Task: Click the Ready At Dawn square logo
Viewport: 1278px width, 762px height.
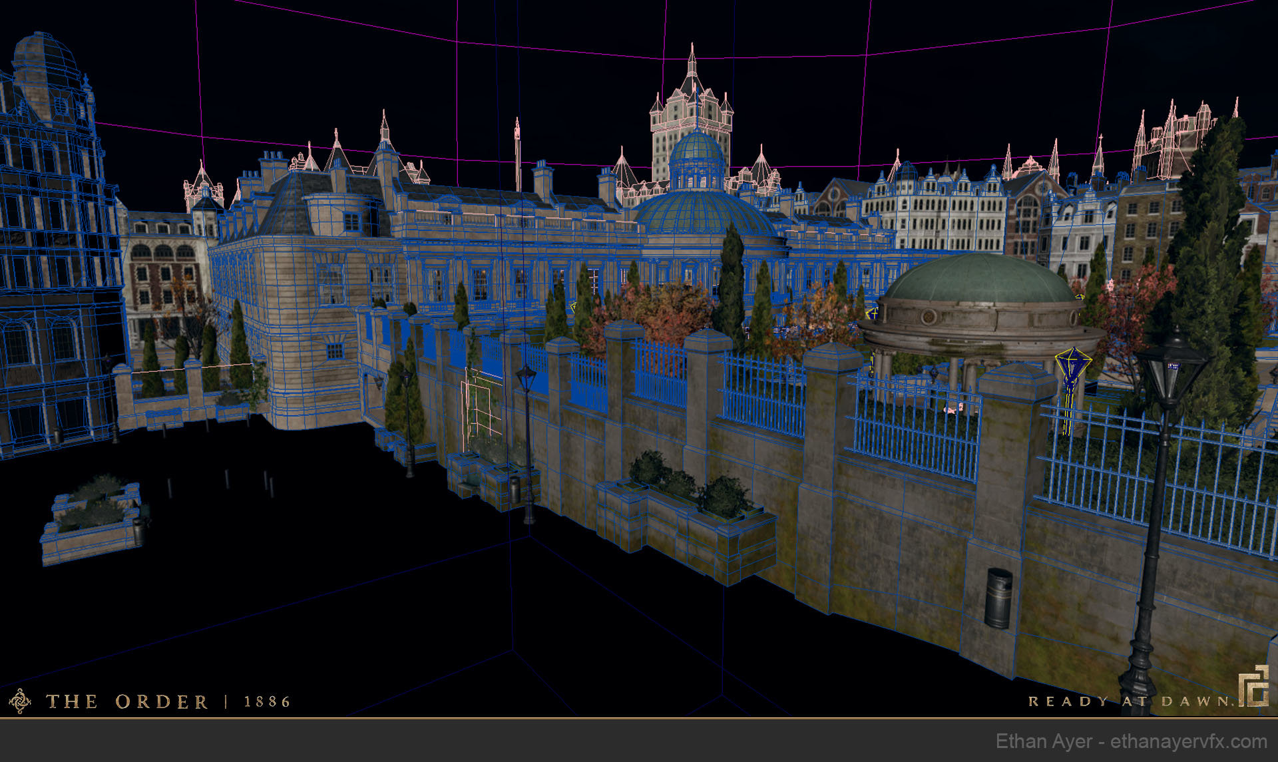Action: pyautogui.click(x=1253, y=686)
